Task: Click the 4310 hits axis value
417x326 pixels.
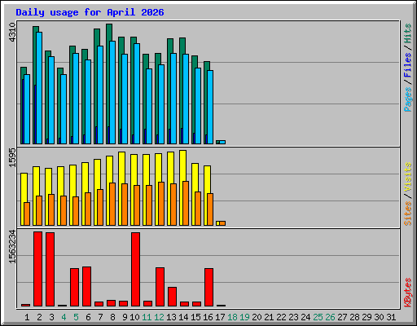Action: coord(12,33)
